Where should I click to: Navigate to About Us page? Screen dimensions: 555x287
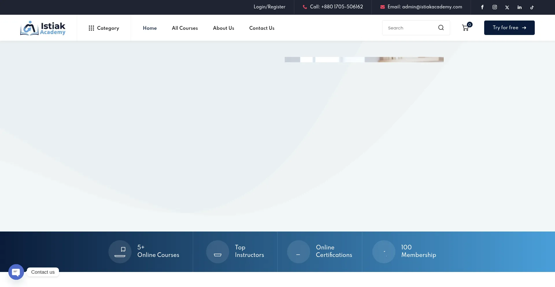click(x=223, y=28)
